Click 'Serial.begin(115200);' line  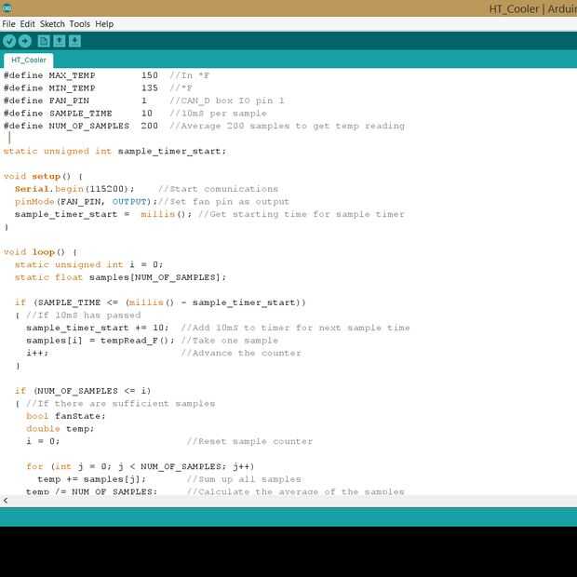click(74, 189)
